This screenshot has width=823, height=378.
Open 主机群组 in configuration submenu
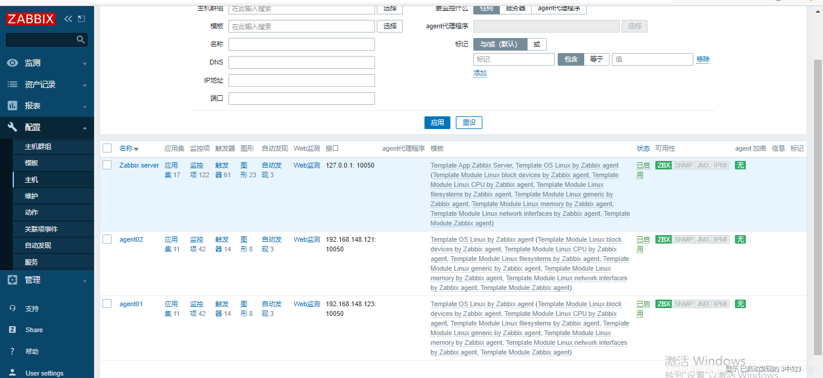point(38,146)
